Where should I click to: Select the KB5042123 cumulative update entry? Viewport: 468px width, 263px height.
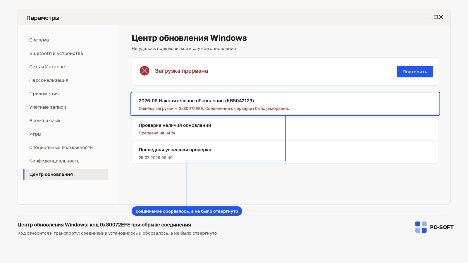[x=285, y=104]
